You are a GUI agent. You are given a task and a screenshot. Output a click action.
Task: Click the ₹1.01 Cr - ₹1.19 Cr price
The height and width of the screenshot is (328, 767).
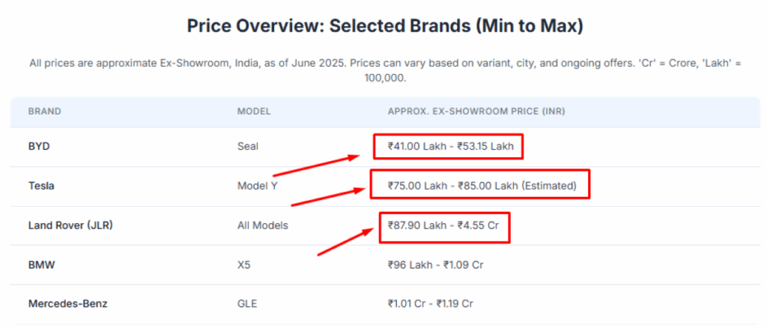point(431,303)
